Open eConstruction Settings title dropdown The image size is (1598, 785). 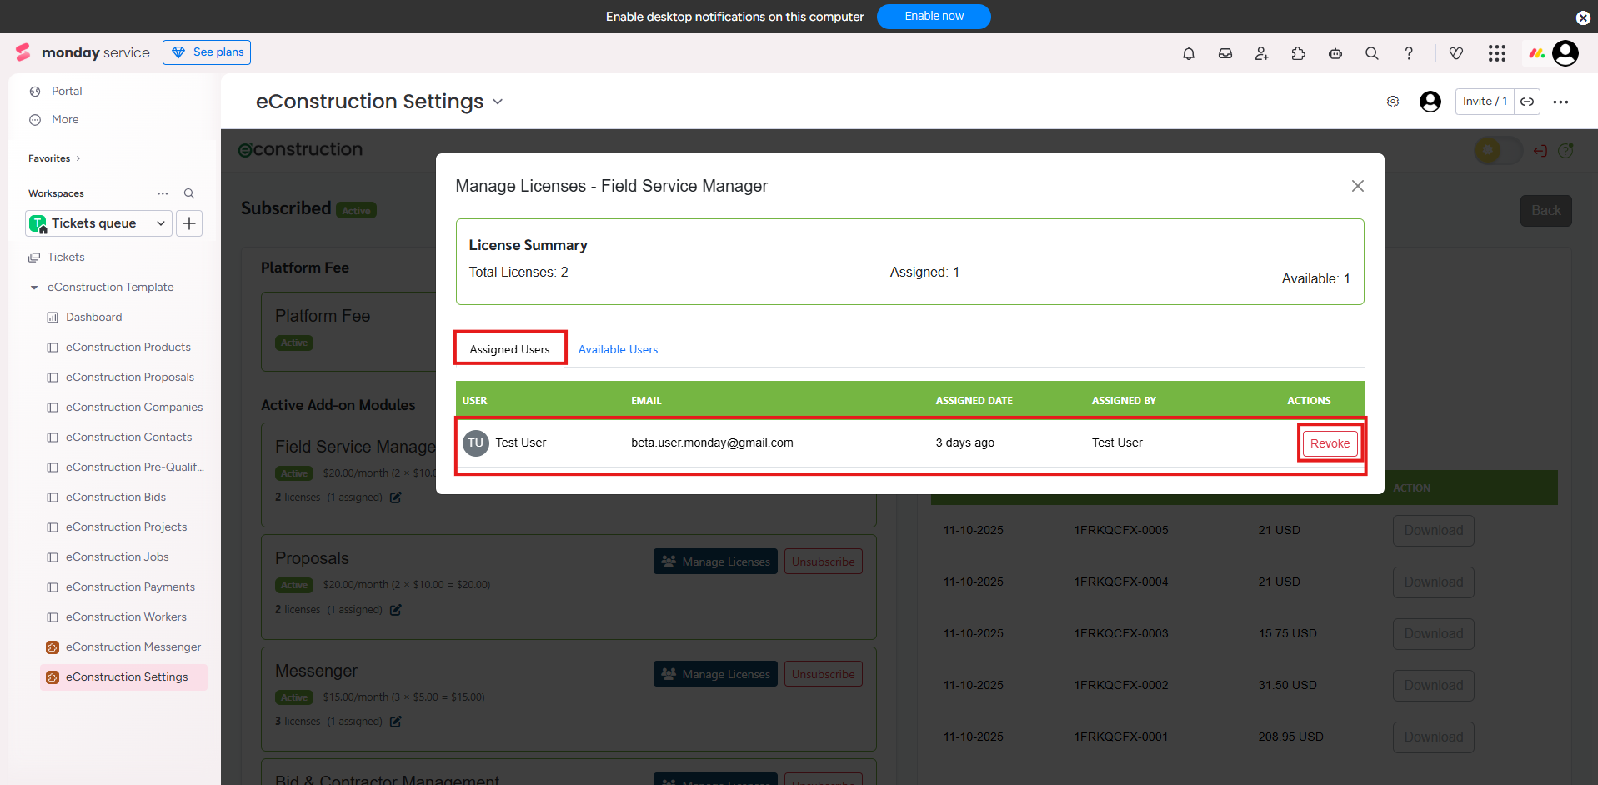(x=498, y=102)
